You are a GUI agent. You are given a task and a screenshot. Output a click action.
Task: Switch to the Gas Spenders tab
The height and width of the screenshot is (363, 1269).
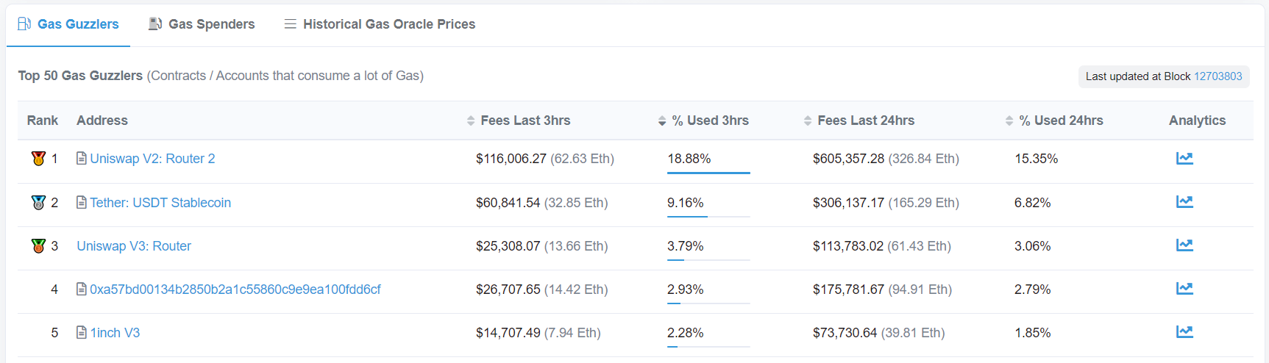[202, 24]
